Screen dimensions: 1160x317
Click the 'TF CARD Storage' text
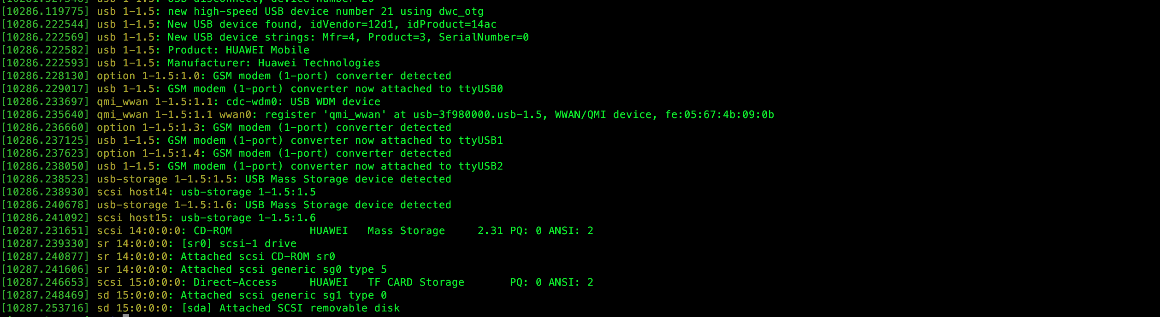pos(416,282)
